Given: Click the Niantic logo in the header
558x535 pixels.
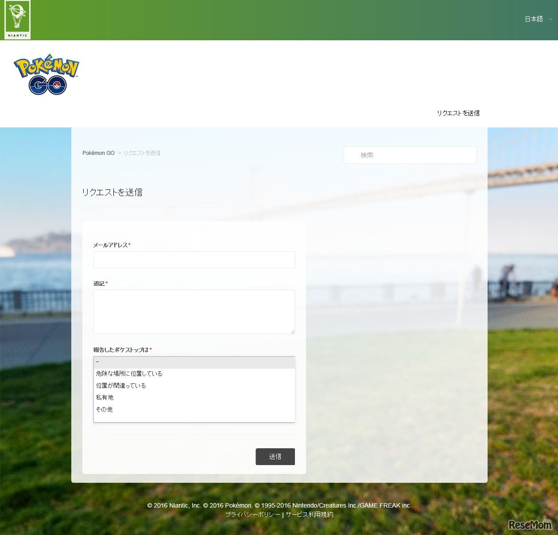Looking at the screenshot, I should [x=18, y=20].
